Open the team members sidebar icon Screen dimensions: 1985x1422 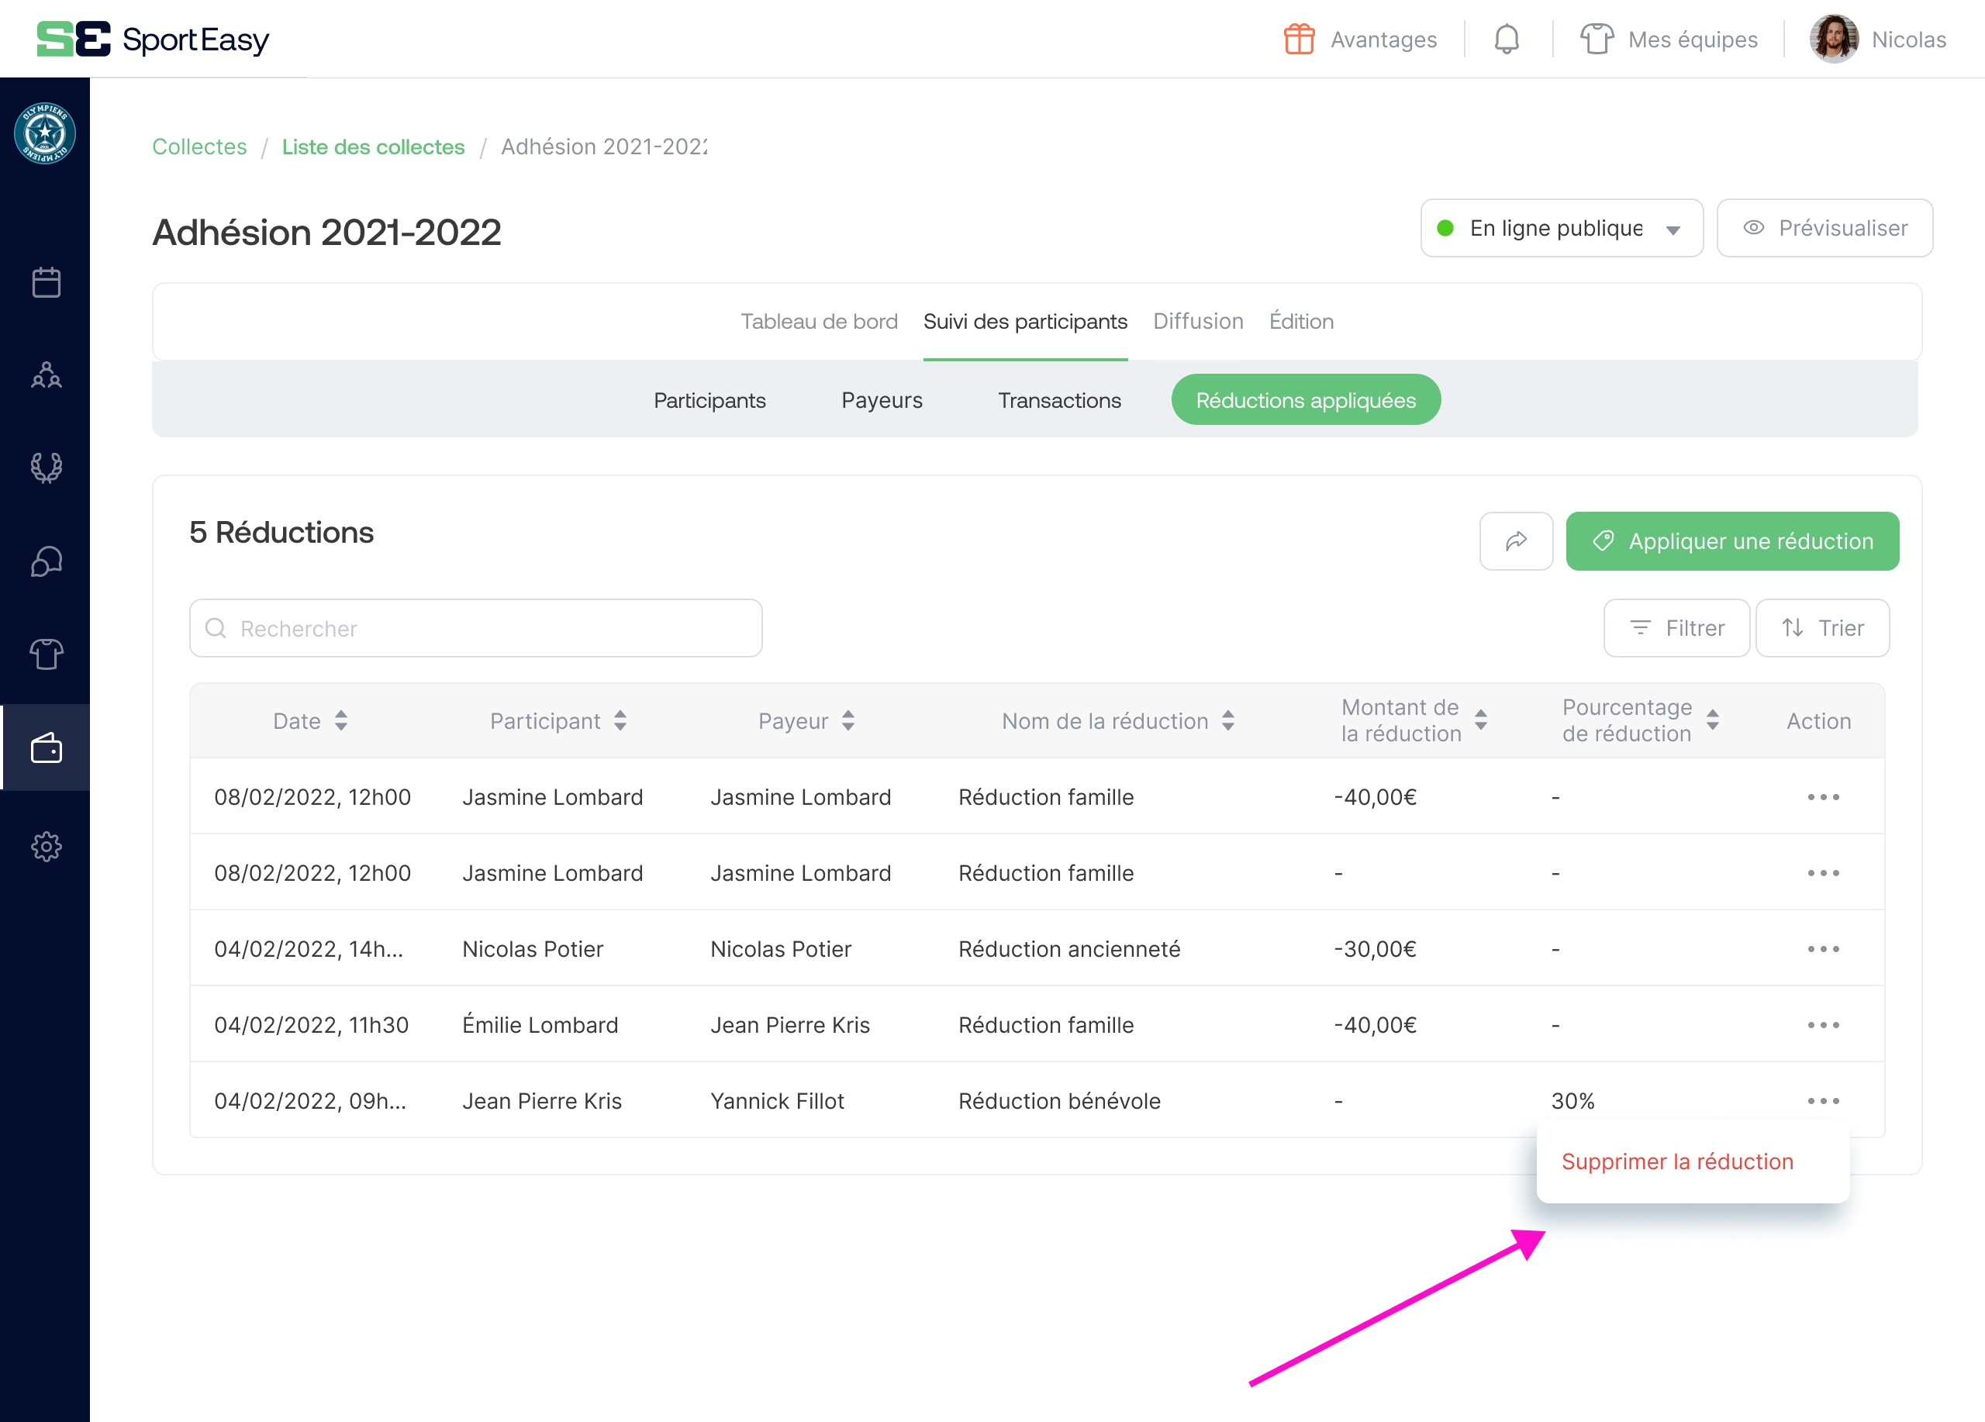point(46,375)
